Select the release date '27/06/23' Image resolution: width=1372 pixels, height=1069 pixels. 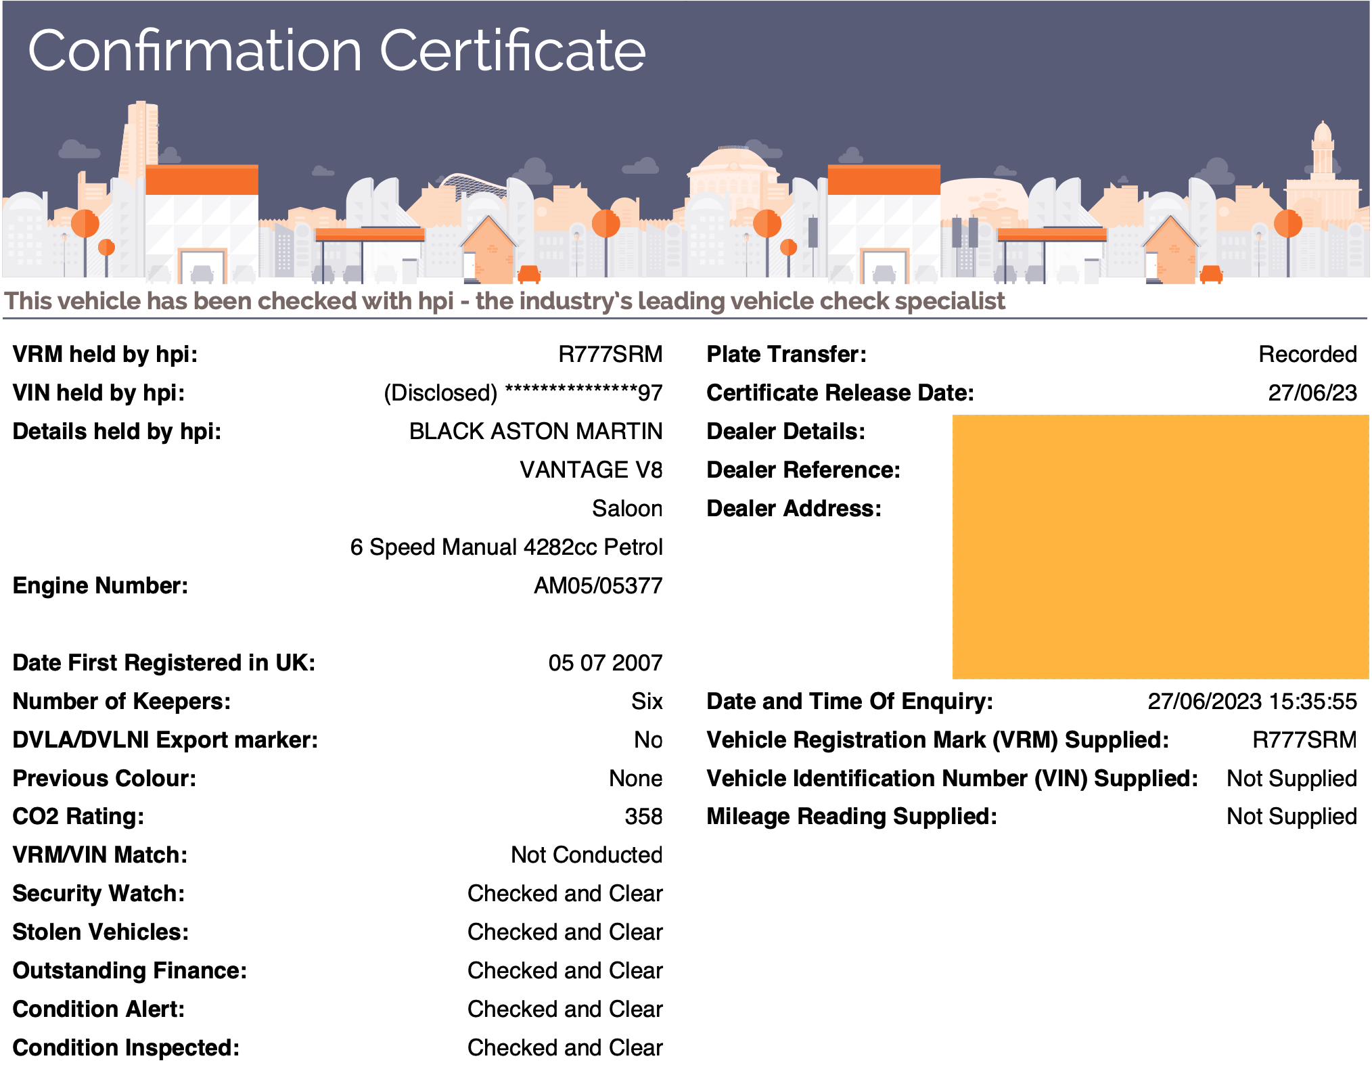[x=1312, y=393]
